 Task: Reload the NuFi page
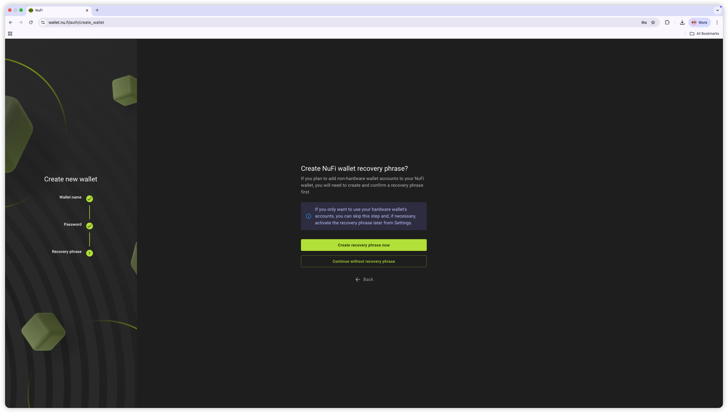point(31,22)
